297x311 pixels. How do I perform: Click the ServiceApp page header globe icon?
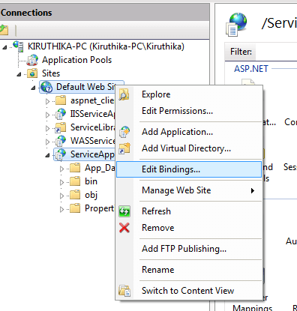pyautogui.click(x=236, y=24)
